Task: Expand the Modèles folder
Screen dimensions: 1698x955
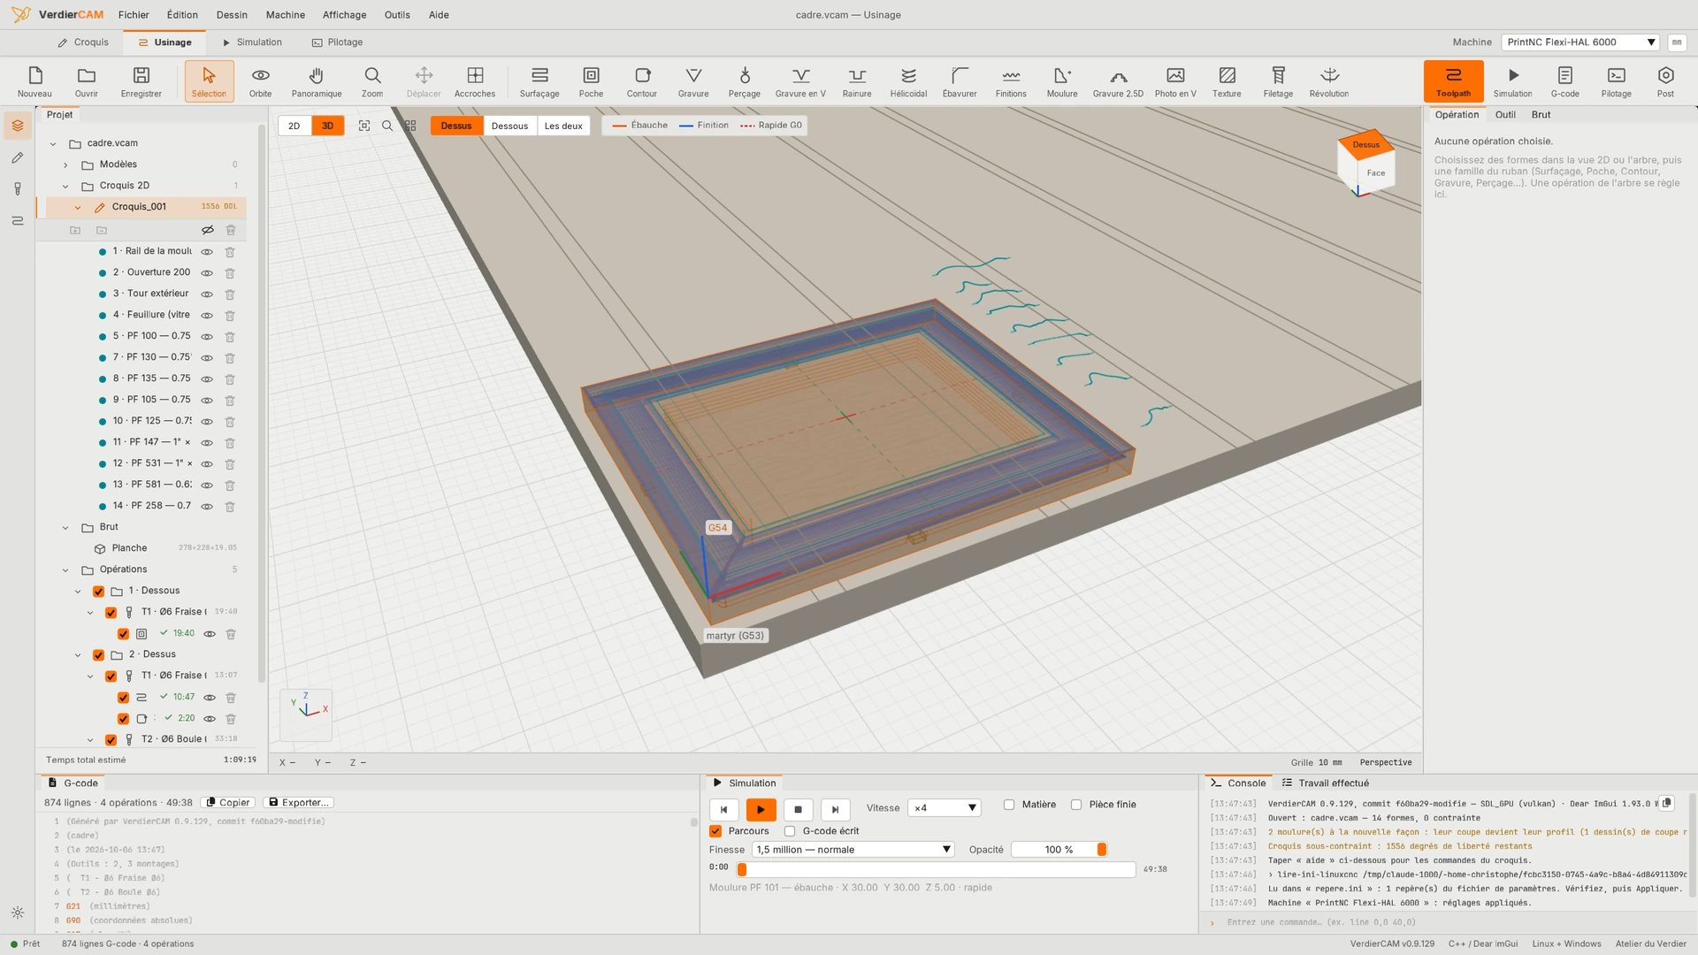Action: [x=65, y=165]
